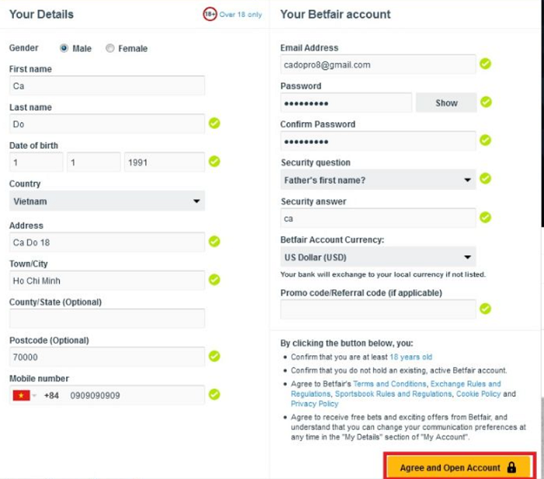Open the Cookie Policy link
This screenshot has height=479, width=544.
pos(500,394)
